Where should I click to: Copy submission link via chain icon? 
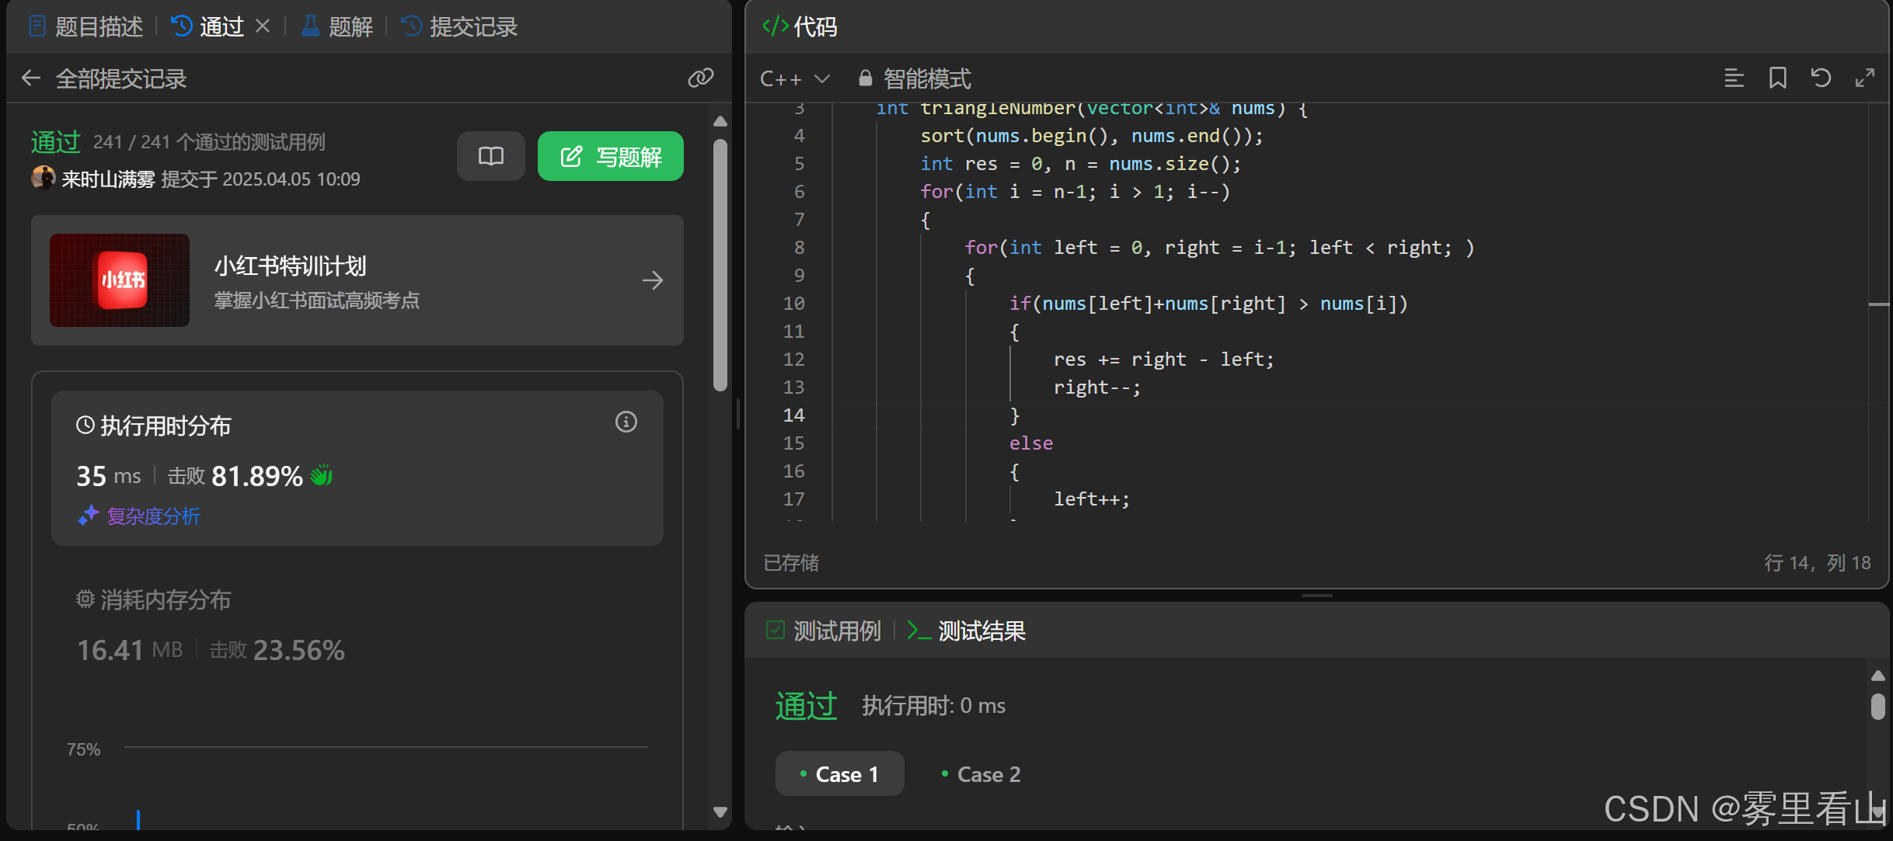pos(700,78)
